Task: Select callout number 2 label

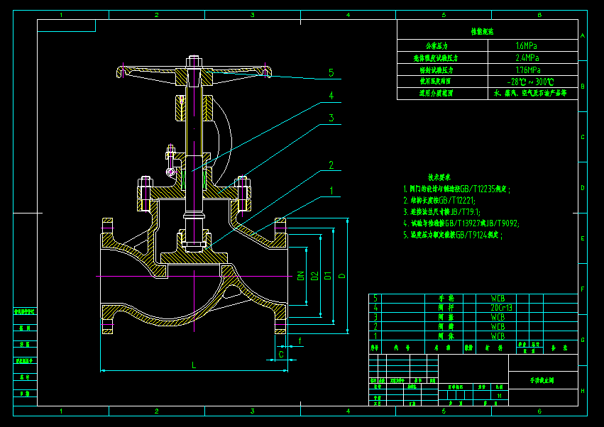Action: click(x=331, y=165)
